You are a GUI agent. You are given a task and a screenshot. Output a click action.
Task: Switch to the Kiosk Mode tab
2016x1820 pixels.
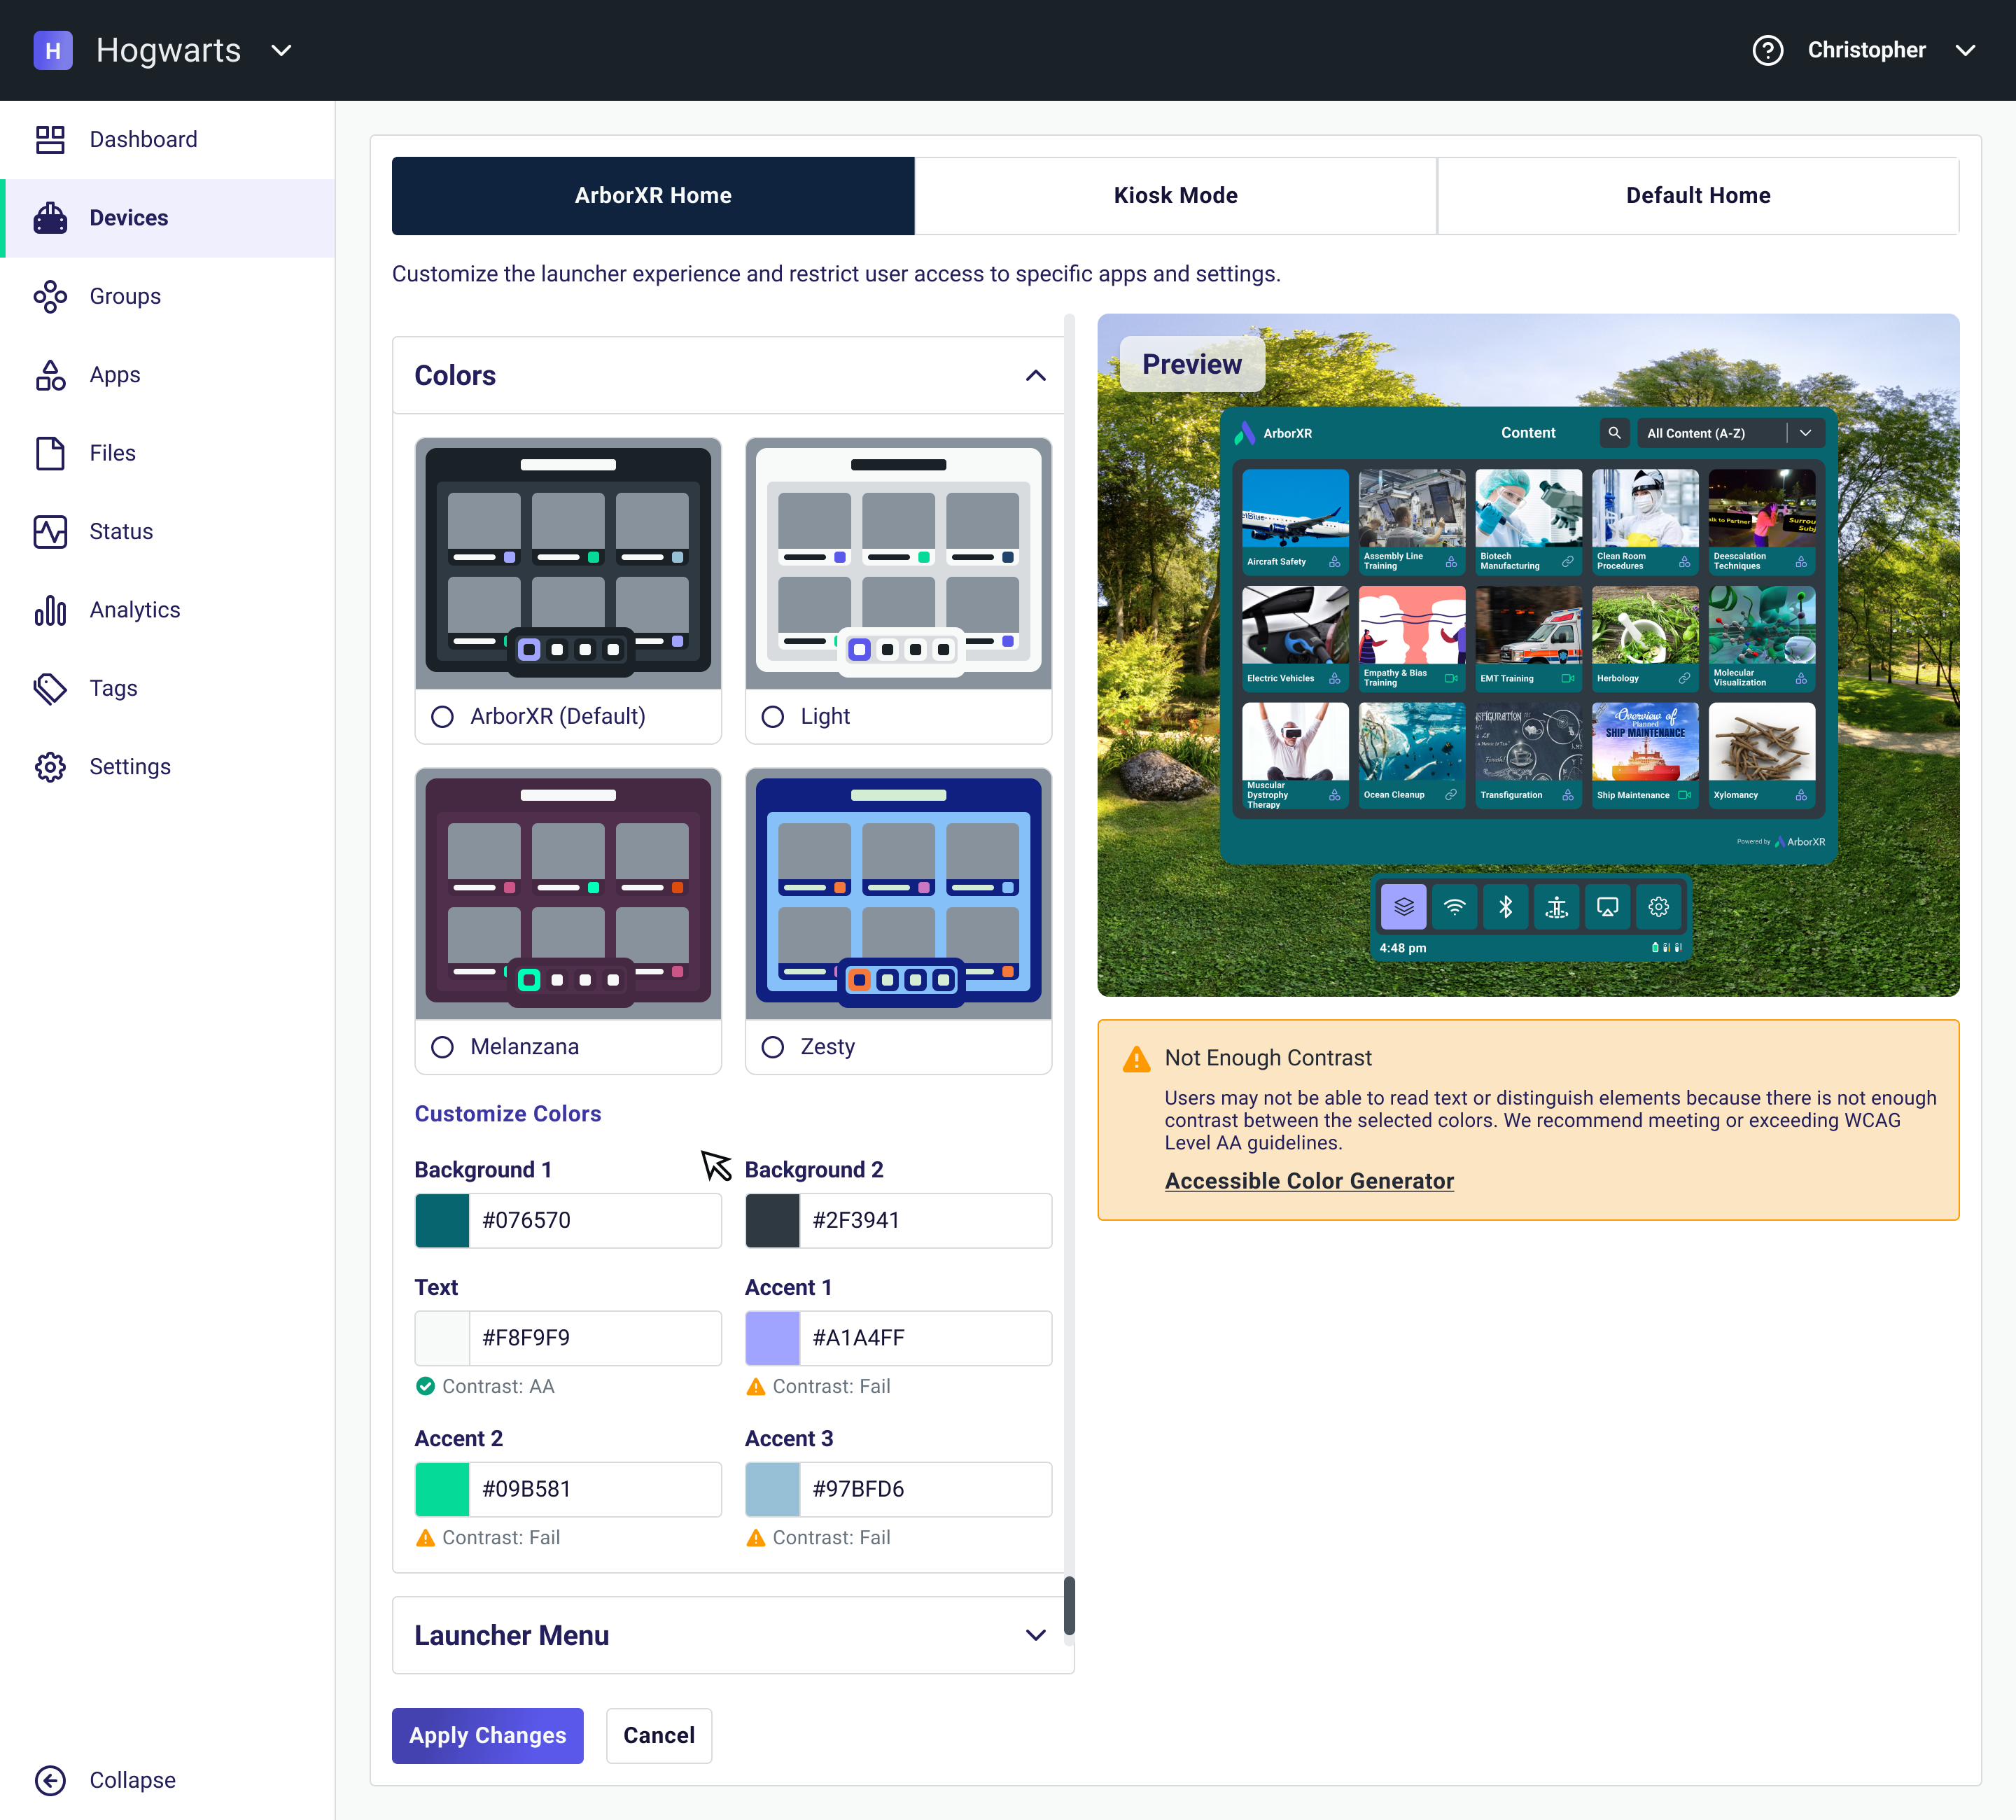click(1176, 196)
